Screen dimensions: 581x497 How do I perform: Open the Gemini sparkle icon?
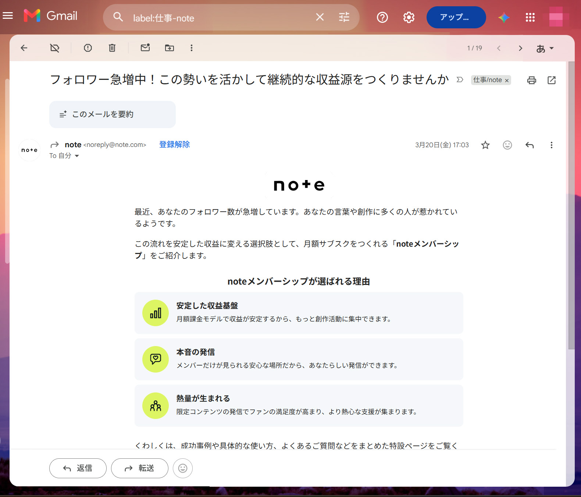504,17
